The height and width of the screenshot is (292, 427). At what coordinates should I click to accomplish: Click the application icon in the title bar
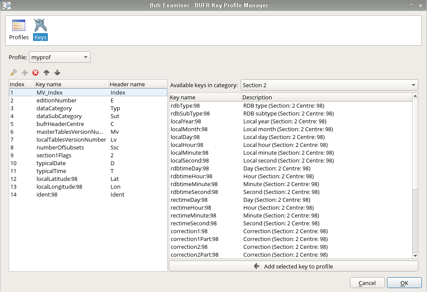point(6,6)
